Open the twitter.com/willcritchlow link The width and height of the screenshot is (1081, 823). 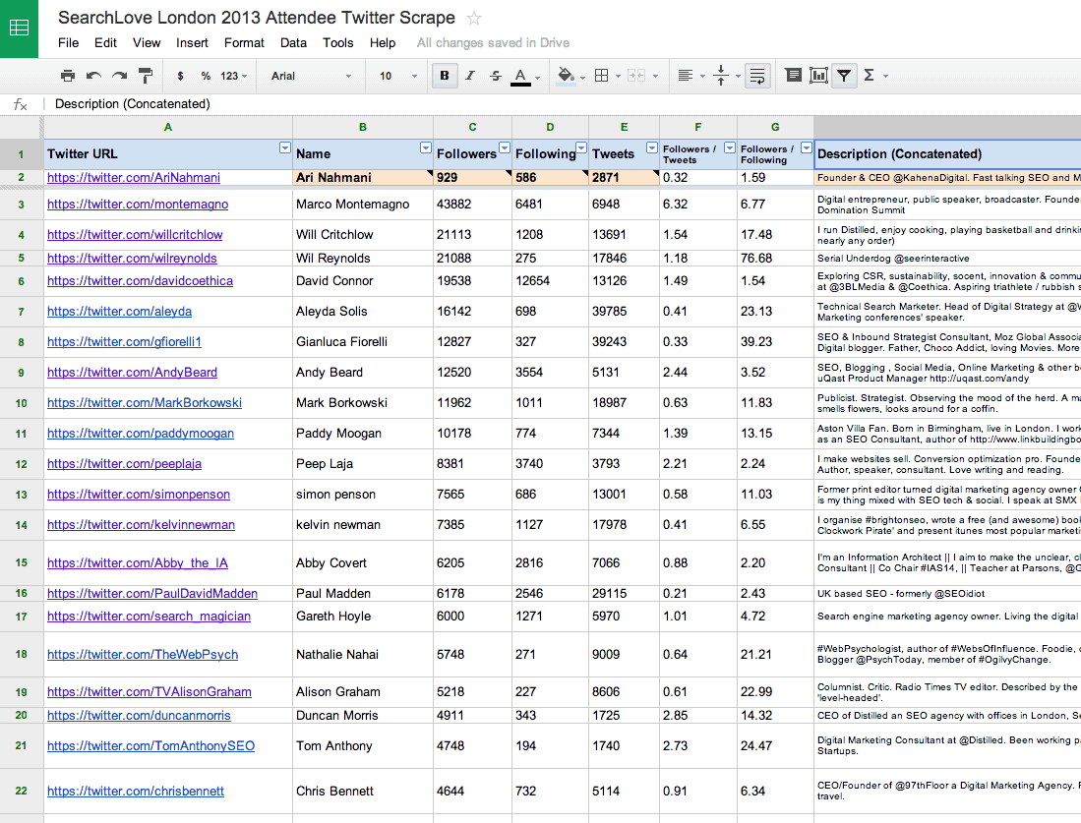click(x=135, y=235)
